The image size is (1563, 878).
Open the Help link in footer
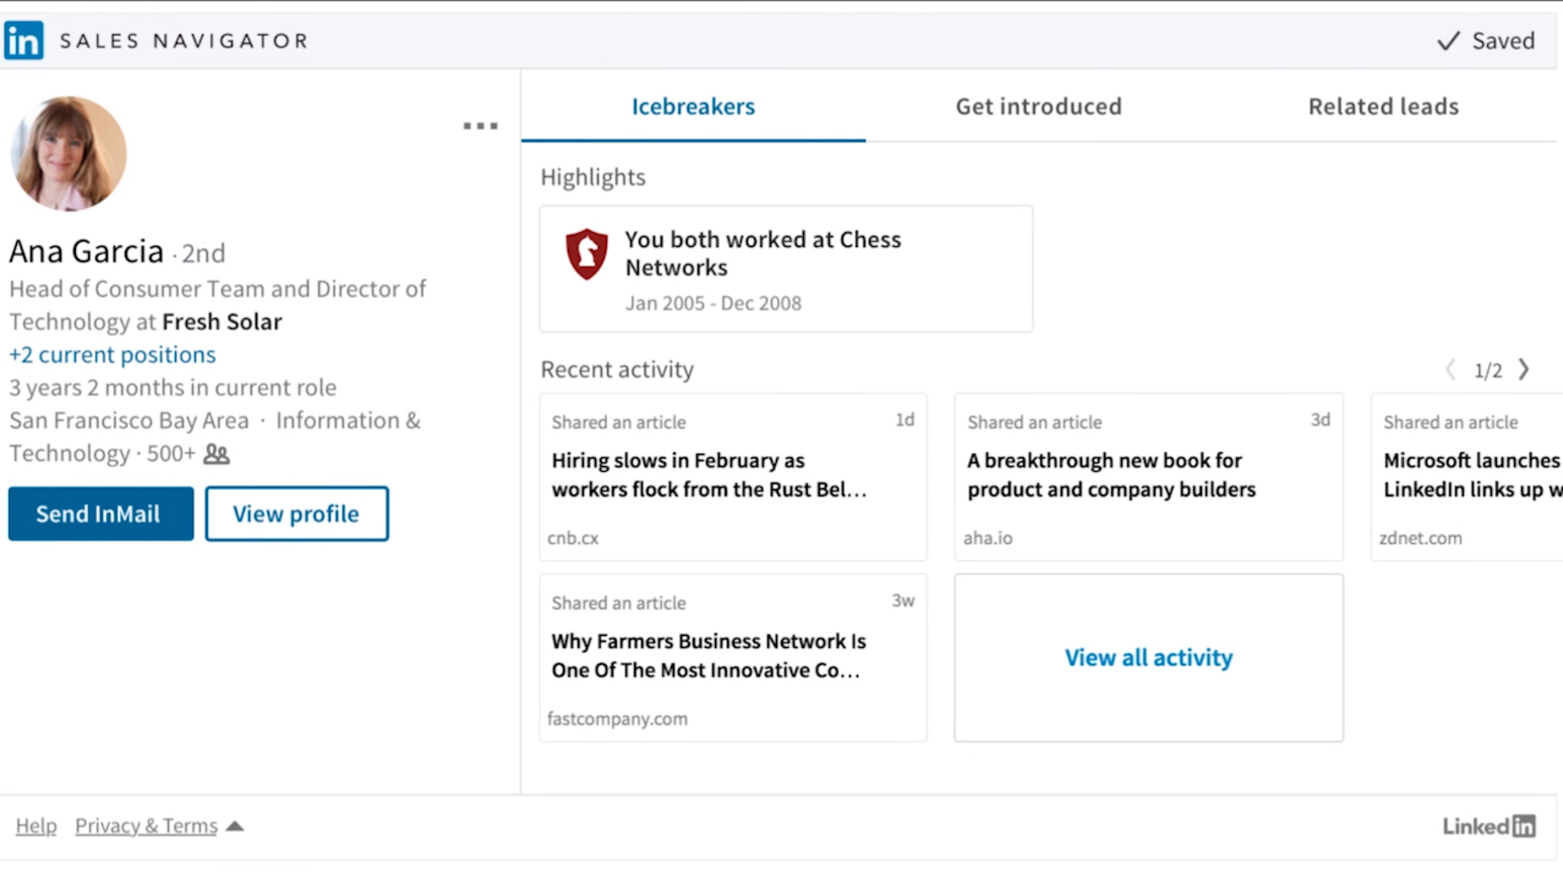pyautogui.click(x=36, y=826)
